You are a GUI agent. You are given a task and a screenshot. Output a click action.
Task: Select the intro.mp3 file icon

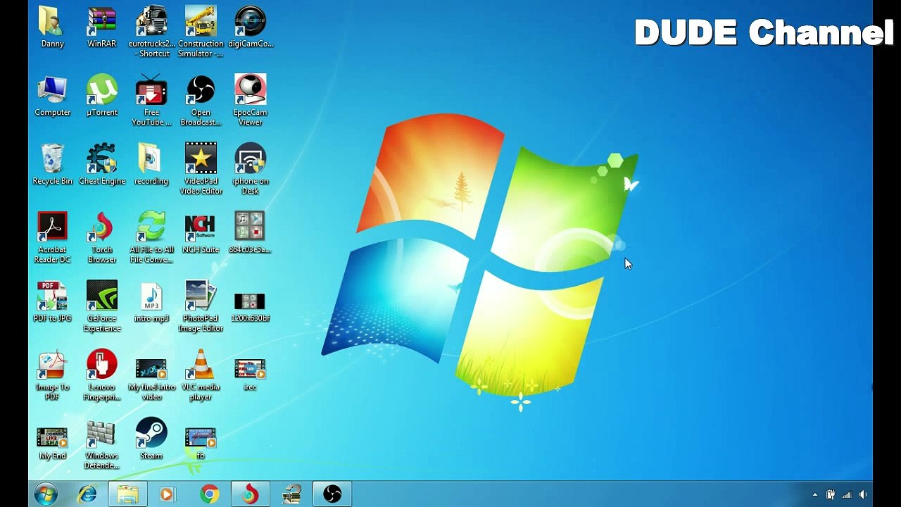[x=151, y=301]
